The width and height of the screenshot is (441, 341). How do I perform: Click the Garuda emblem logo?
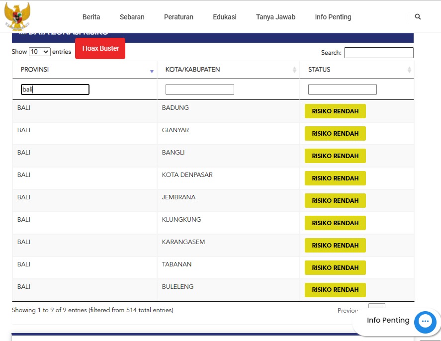pos(17,16)
